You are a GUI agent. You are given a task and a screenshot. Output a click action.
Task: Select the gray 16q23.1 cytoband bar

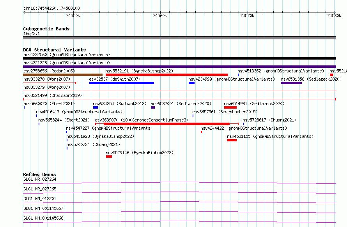179,38
